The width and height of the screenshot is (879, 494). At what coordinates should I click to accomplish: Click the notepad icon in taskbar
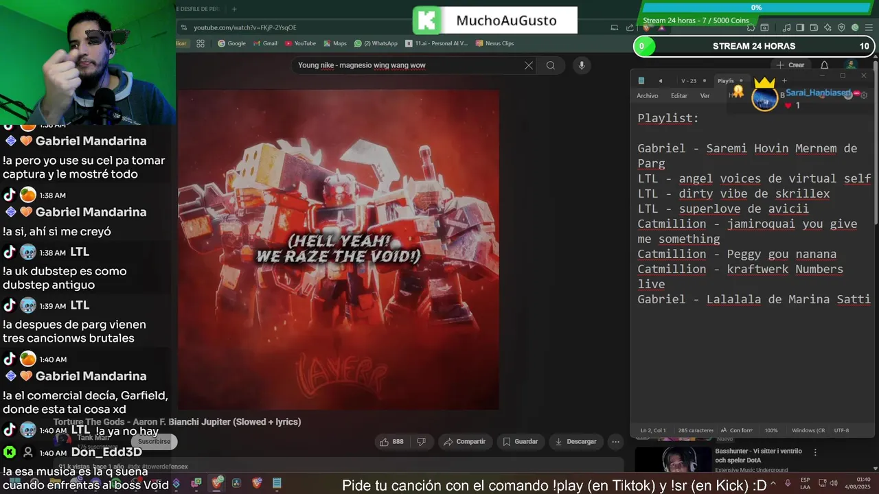[x=277, y=484]
